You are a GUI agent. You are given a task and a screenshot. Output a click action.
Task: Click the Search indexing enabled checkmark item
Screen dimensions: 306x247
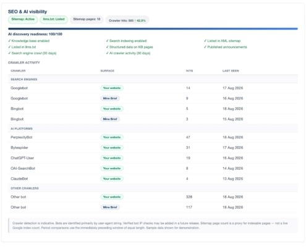pos(126,41)
